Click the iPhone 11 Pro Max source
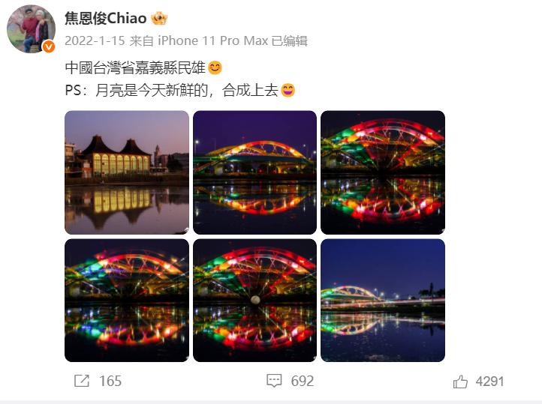The width and height of the screenshot is (542, 404). coord(213,40)
